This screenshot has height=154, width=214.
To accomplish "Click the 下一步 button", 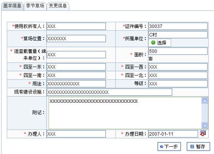I will tap(169, 146).
